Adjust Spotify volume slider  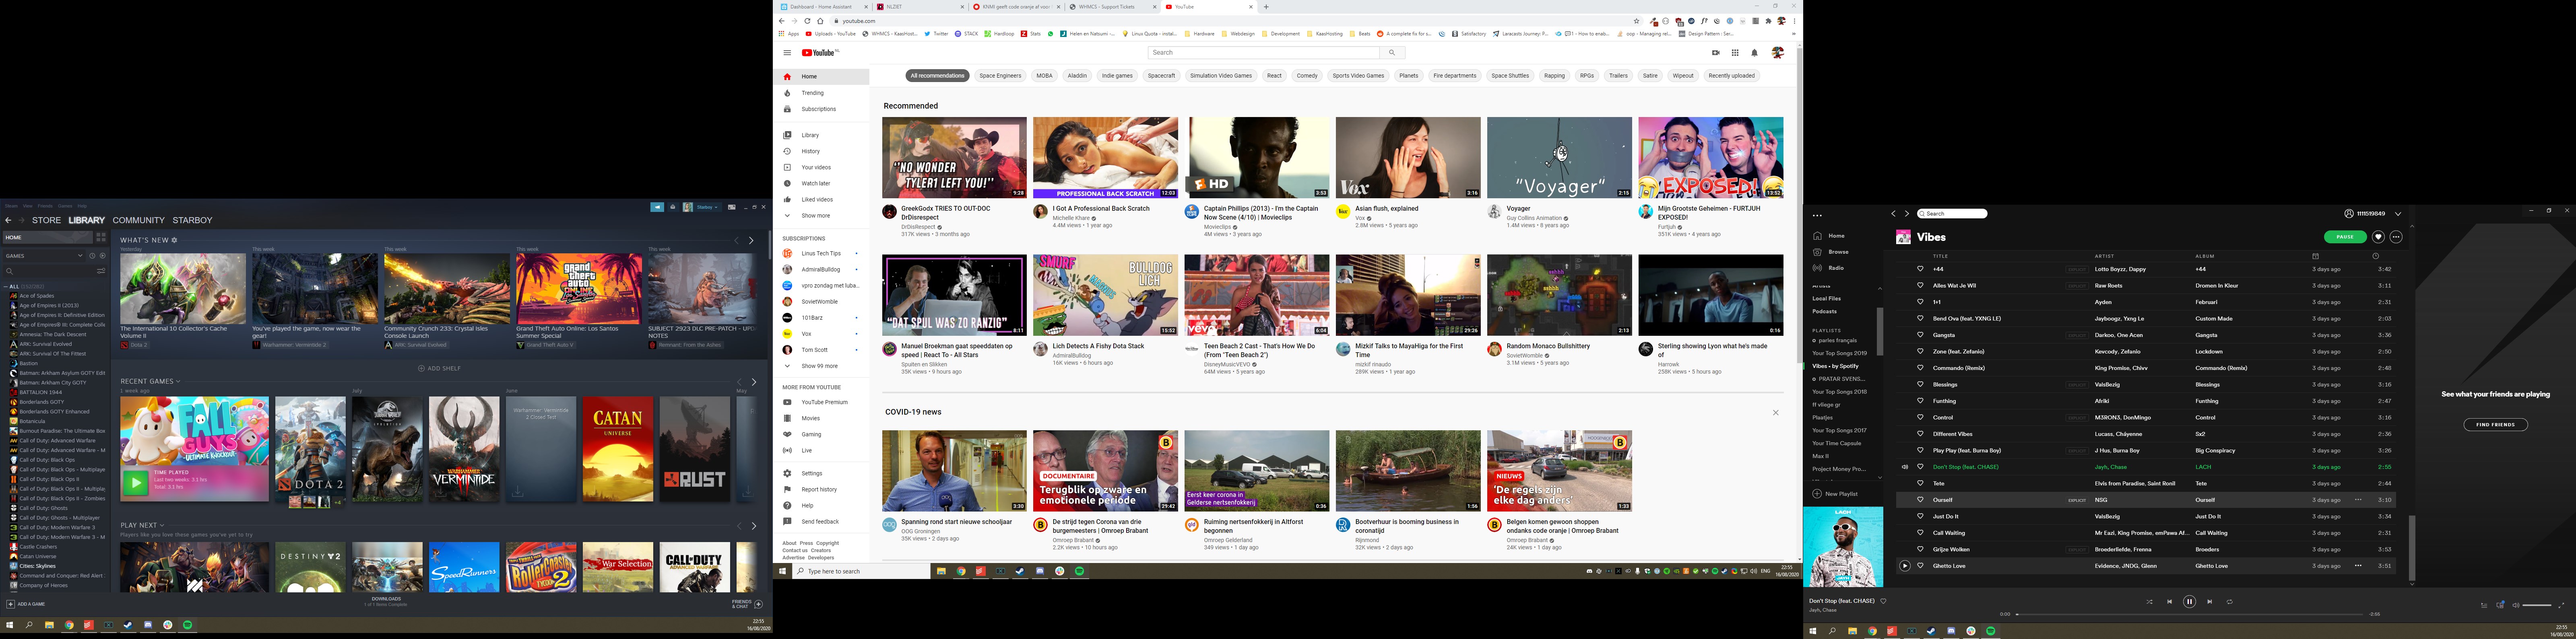click(2536, 605)
